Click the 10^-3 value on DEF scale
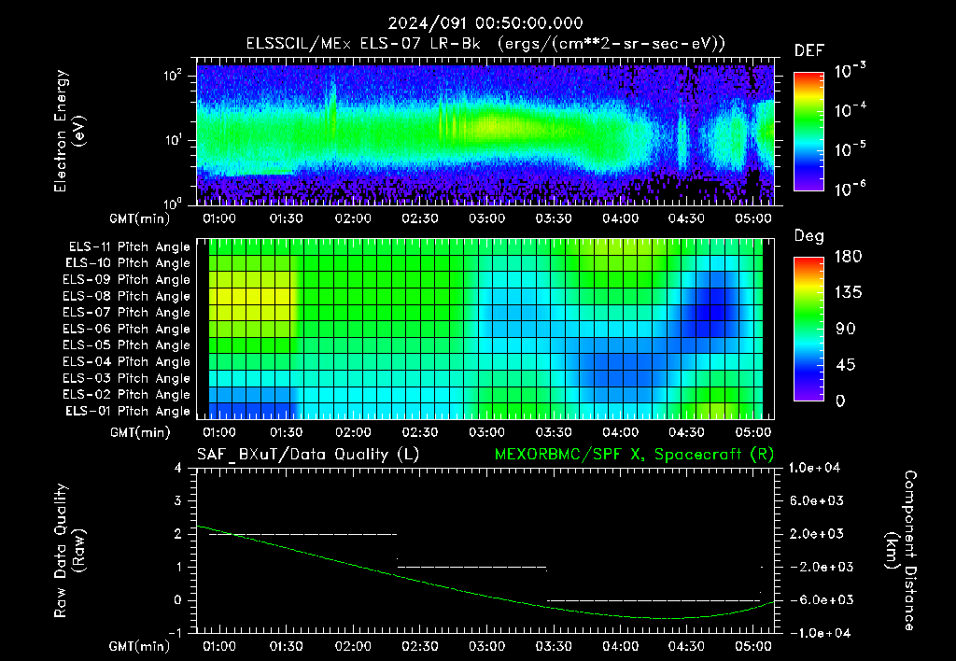Screen dimensions: 956x661 850,71
